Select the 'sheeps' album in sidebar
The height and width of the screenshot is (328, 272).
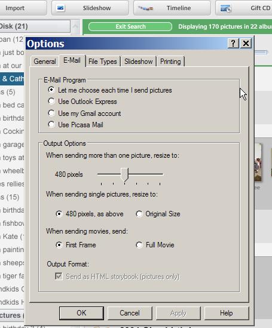[x=12, y=263]
